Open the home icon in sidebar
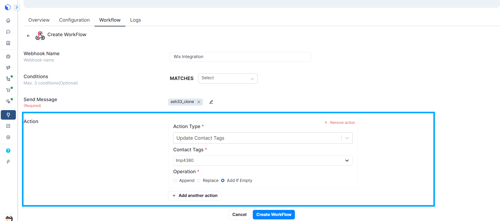The image size is (500, 221). pos(8,20)
